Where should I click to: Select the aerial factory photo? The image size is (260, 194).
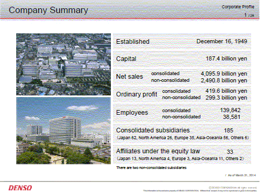63,64
